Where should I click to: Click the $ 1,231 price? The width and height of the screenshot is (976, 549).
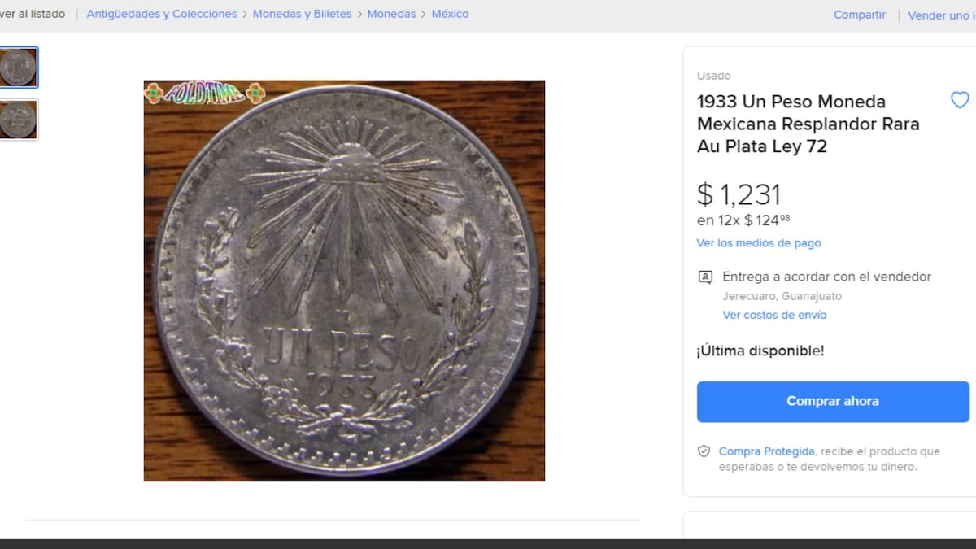[739, 194]
